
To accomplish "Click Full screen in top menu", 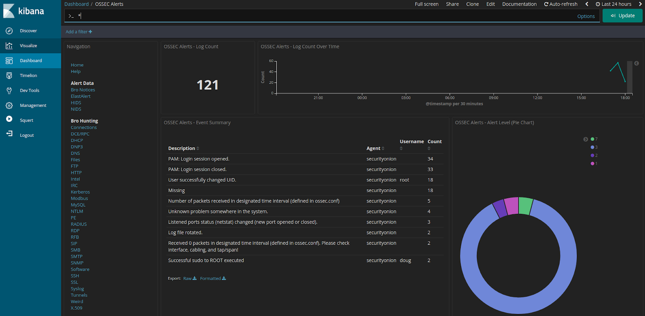I will tap(427, 4).
